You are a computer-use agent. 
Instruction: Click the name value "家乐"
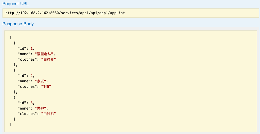pos(40,81)
